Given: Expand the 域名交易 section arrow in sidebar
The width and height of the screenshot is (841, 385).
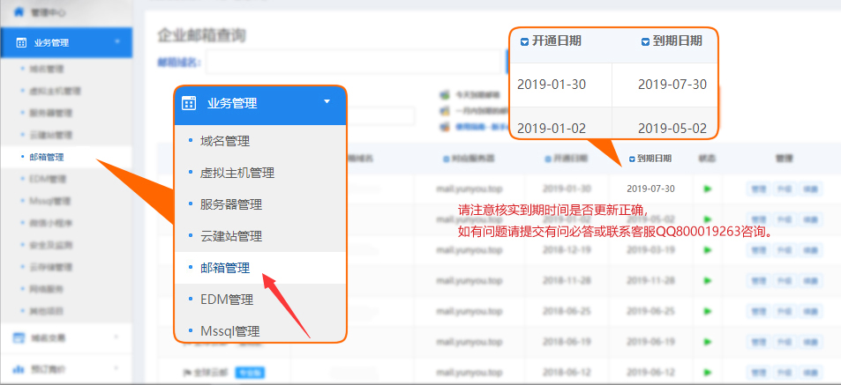Looking at the screenshot, I should coord(116,337).
